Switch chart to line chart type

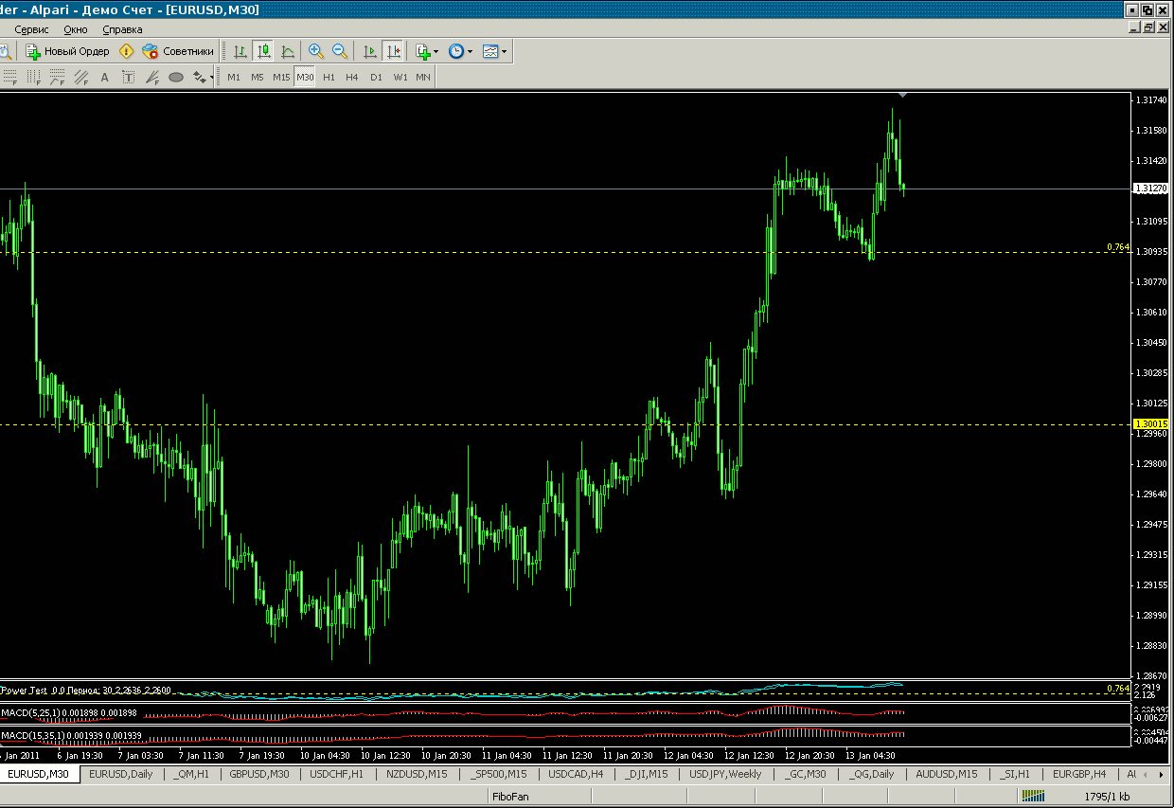click(287, 51)
